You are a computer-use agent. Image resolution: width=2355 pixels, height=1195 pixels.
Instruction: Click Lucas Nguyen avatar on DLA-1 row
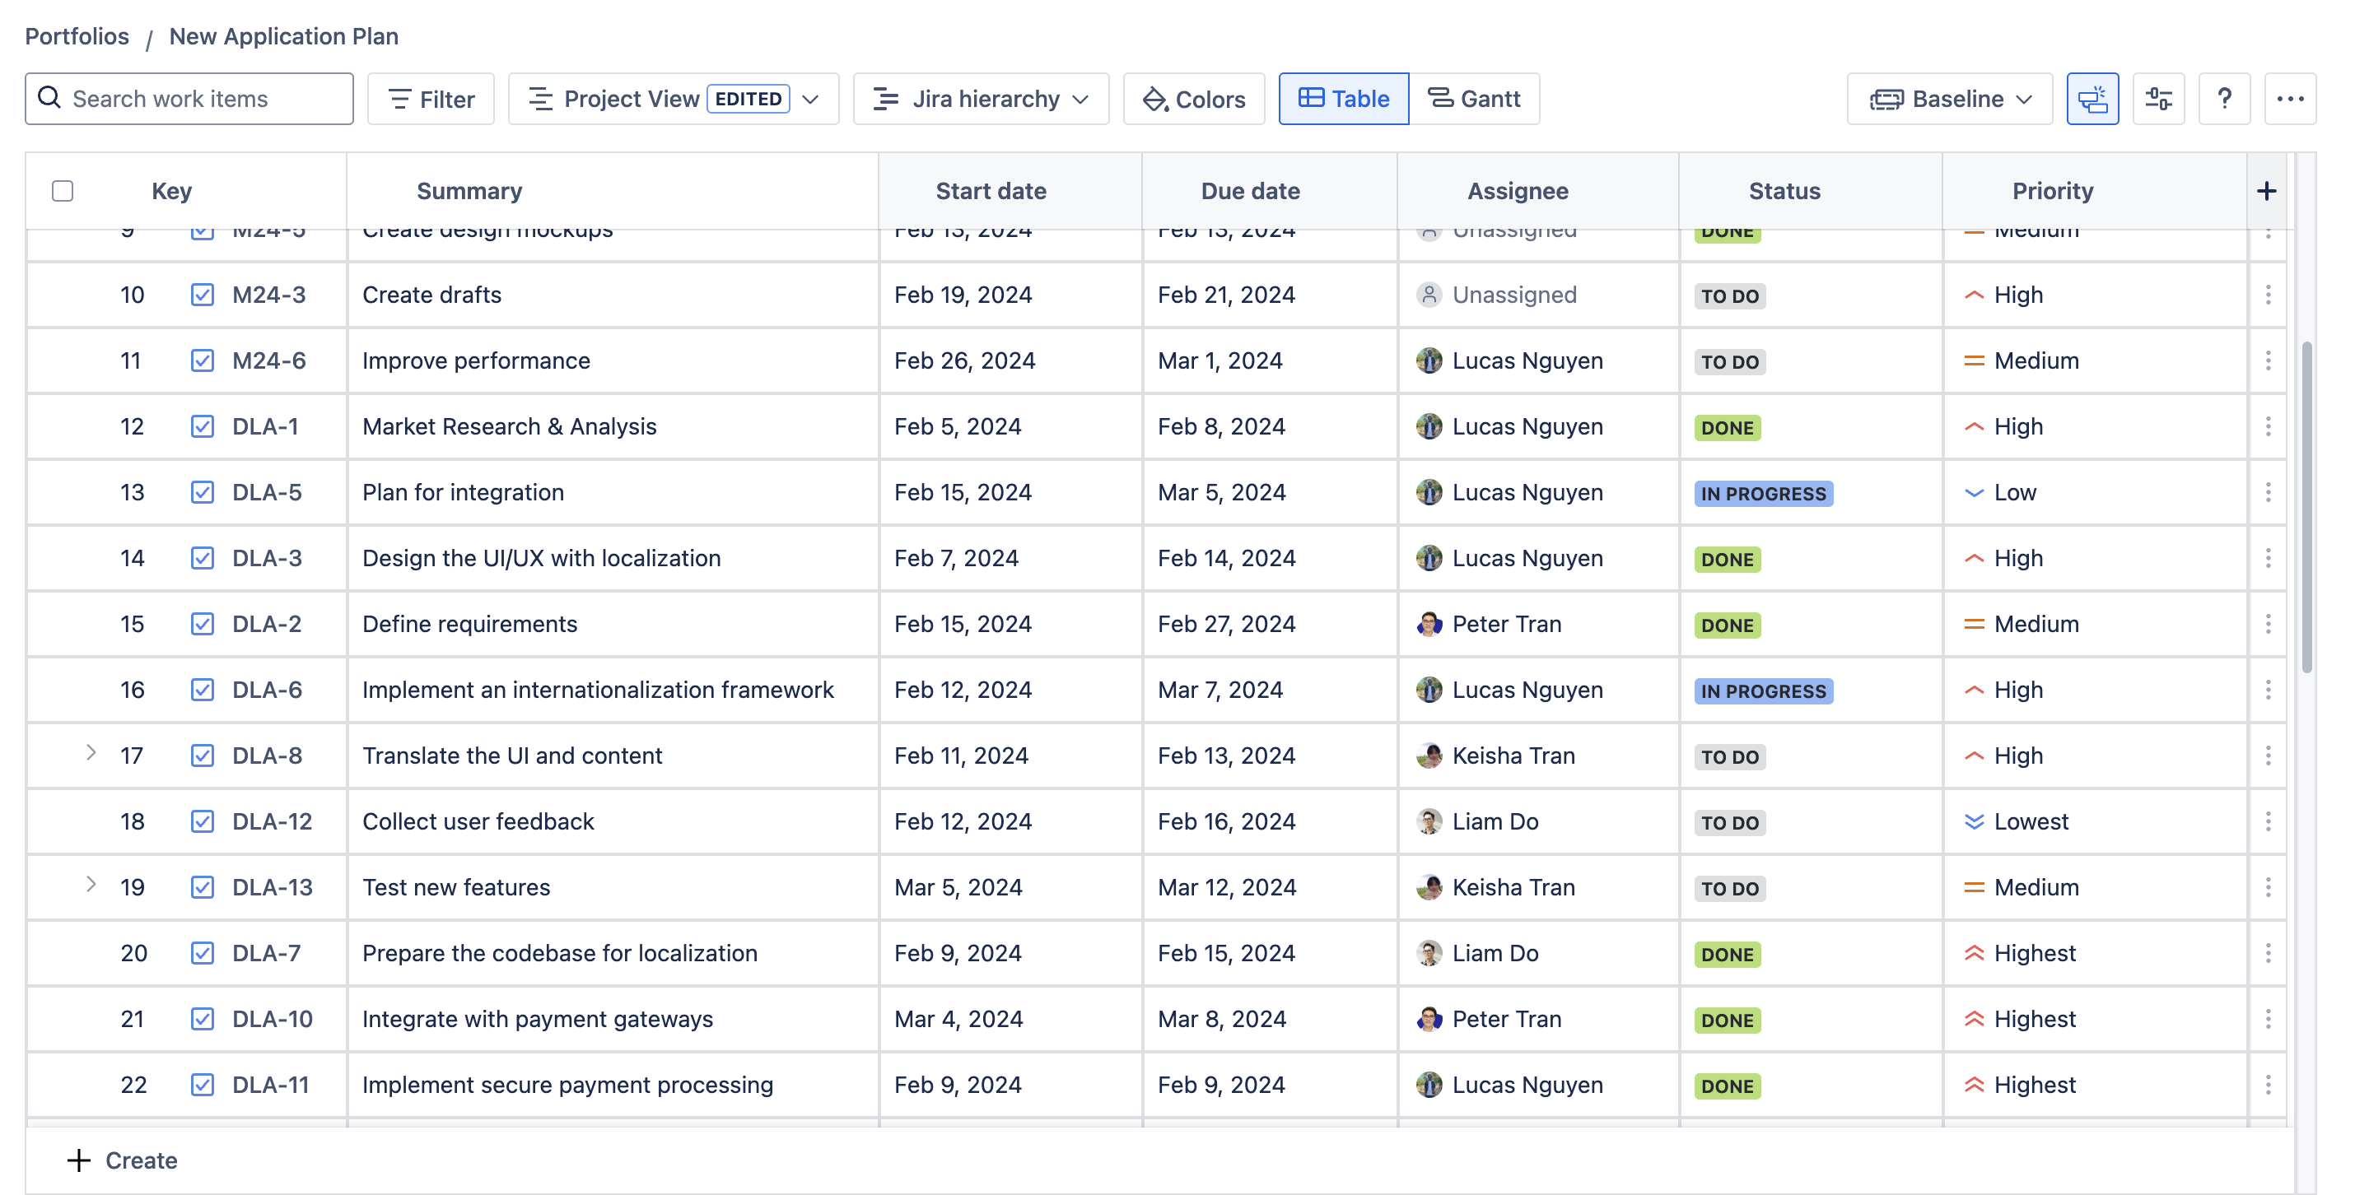click(x=1428, y=426)
